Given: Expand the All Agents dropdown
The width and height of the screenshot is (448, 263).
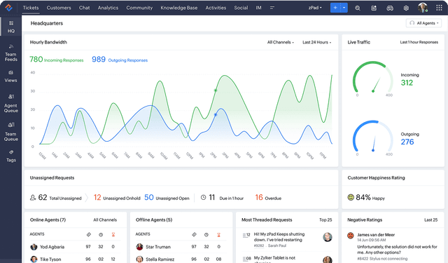Looking at the screenshot, I should click(x=423, y=23).
